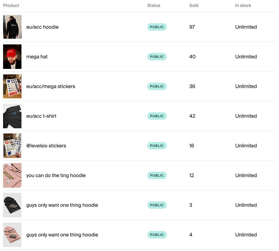Click the black one thing hoodie thumbnail
The height and width of the screenshot is (251, 279).
pyautogui.click(x=12, y=205)
